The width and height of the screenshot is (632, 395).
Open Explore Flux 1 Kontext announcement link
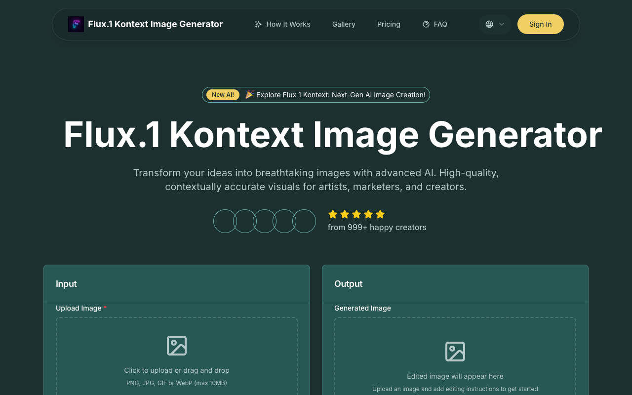[316, 95]
